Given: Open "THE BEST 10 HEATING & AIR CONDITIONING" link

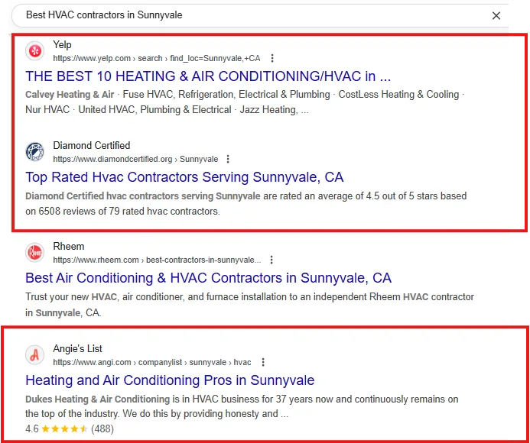Looking at the screenshot, I should [x=208, y=76].
